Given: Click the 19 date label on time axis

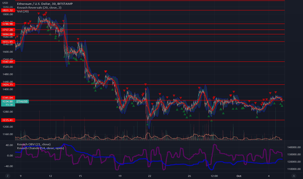Looking at the screenshot, I should click(x=120, y=176).
